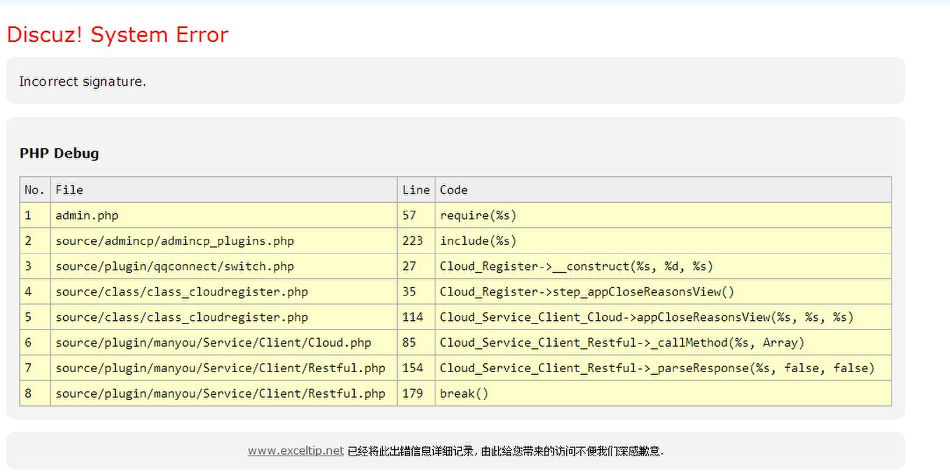Click line number 85 cell
Image resolution: width=950 pixels, height=473 pixels.
click(416, 342)
